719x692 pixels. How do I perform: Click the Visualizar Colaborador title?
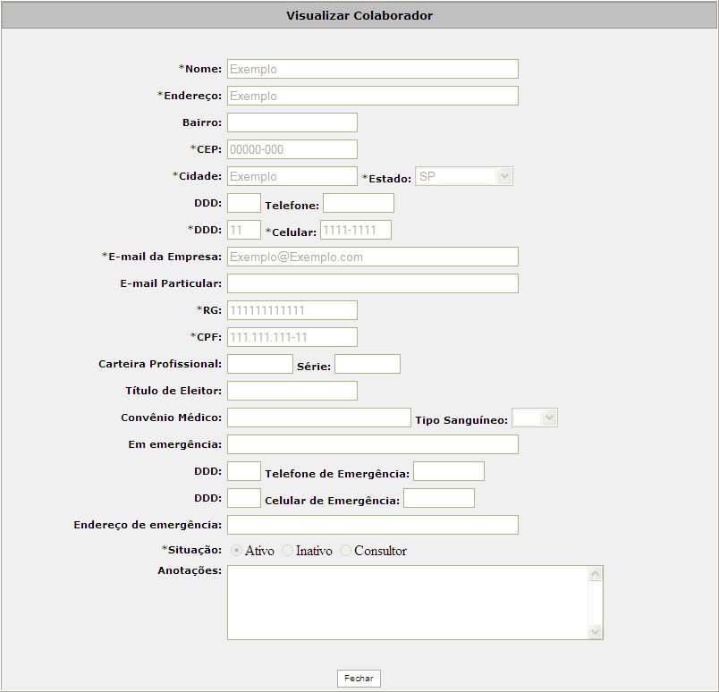click(359, 15)
